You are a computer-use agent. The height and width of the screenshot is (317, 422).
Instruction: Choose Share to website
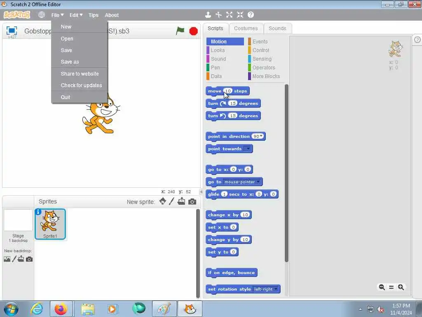(x=80, y=73)
